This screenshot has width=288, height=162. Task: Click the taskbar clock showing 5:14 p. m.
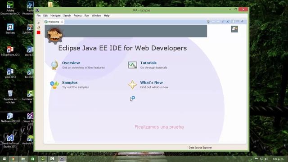pos(278,159)
